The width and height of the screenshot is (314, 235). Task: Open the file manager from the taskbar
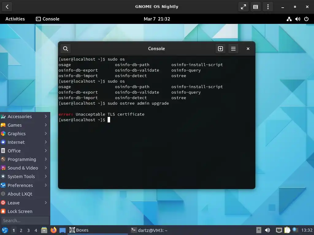click(x=44, y=230)
